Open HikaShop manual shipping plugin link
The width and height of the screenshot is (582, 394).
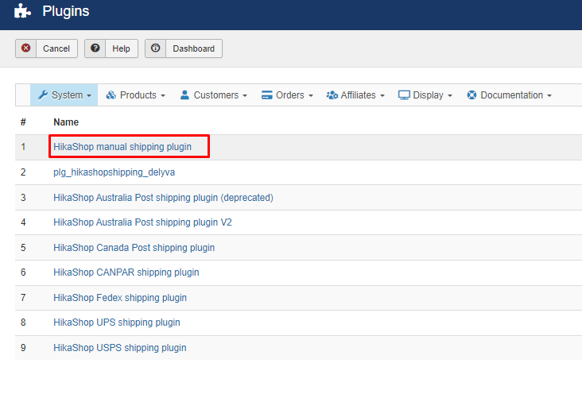point(122,147)
